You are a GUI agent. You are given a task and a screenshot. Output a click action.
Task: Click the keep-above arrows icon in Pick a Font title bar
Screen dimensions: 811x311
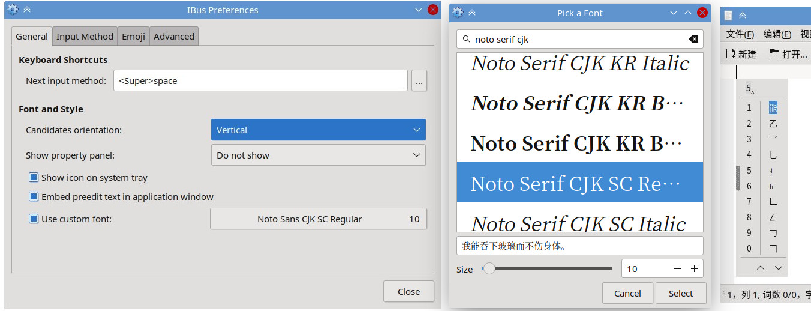click(473, 12)
